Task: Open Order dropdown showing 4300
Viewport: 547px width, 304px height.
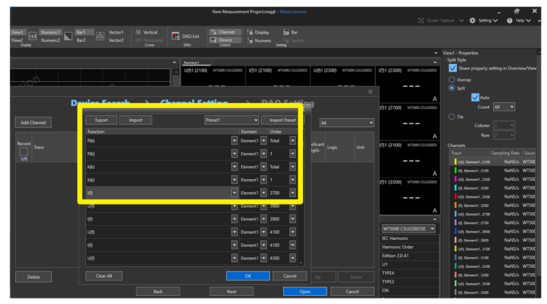Action: 292,258
